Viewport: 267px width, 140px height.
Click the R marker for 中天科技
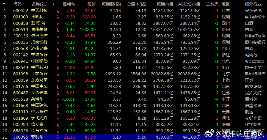pos(58,12)
